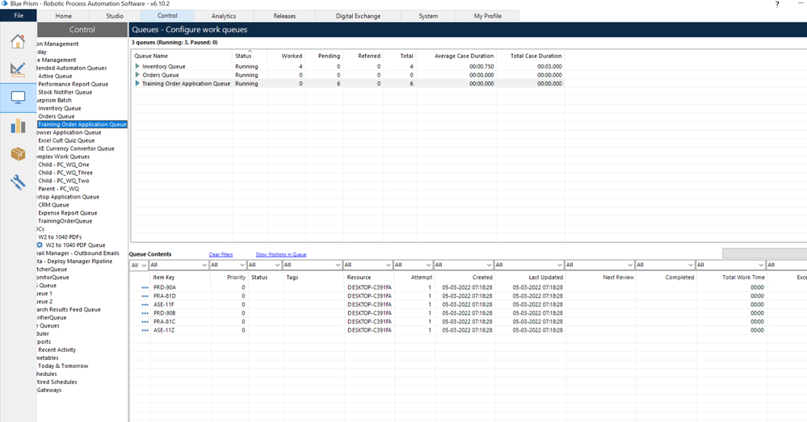This screenshot has width=807, height=422.
Task: Sort by the Status column header
Action: coord(243,56)
